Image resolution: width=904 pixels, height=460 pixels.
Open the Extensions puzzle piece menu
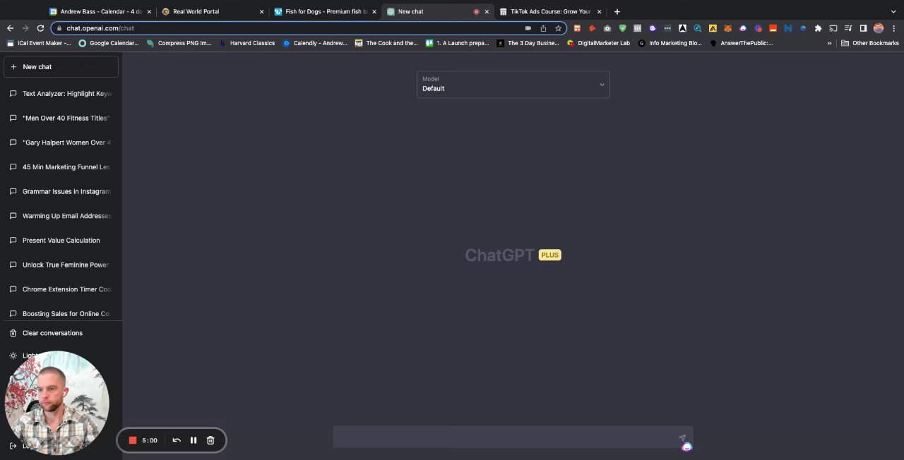click(x=818, y=28)
